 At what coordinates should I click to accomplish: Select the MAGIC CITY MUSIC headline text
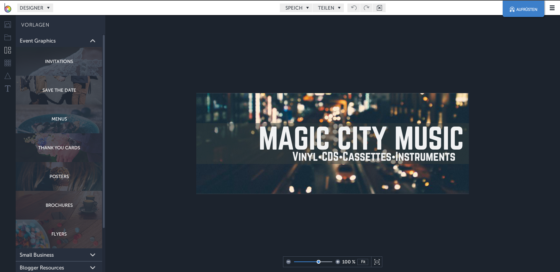tap(361, 138)
